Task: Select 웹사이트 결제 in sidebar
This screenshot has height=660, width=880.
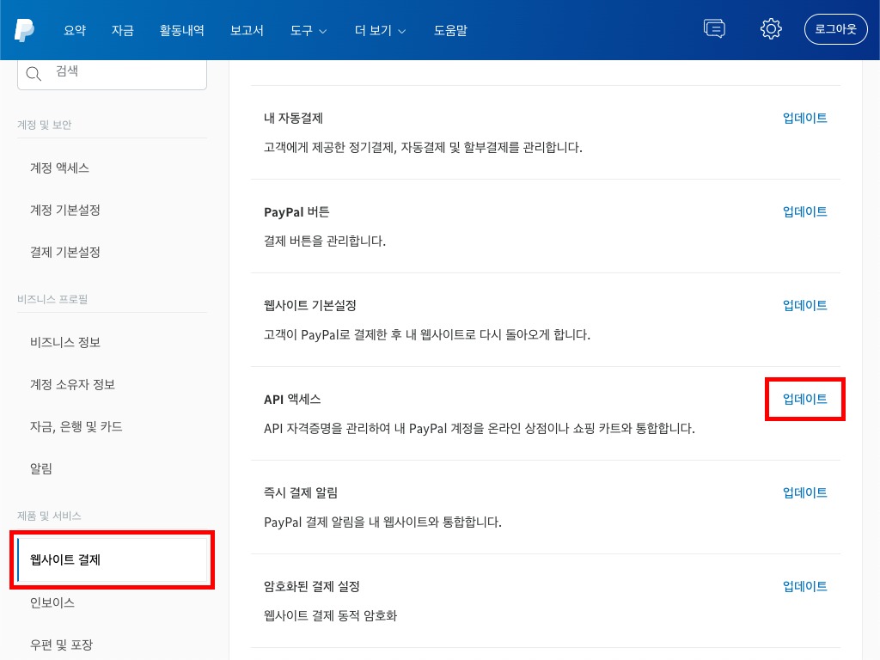Action: point(113,559)
